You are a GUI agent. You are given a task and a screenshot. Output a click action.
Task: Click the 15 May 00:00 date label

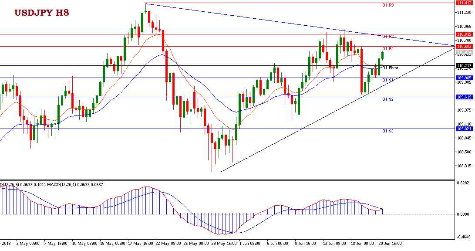pos(113,244)
